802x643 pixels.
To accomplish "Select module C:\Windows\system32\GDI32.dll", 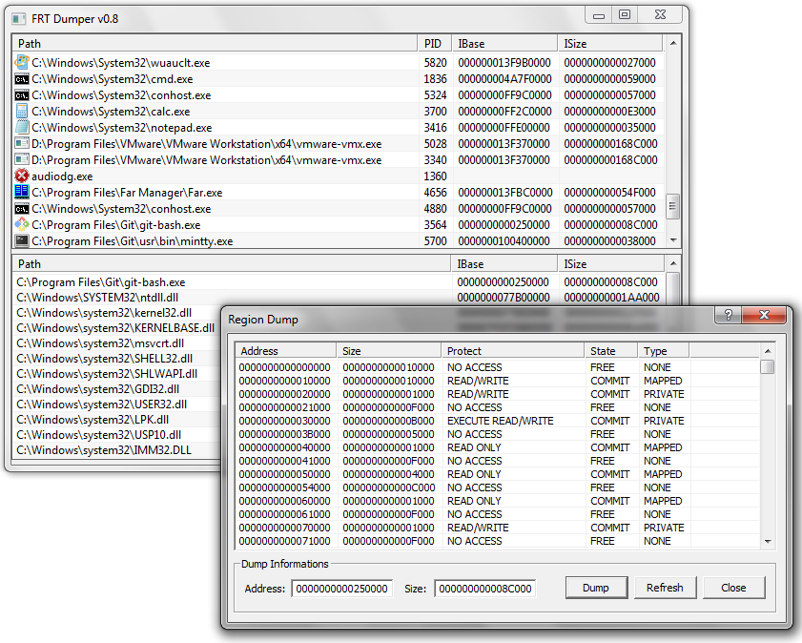I will [x=97, y=389].
